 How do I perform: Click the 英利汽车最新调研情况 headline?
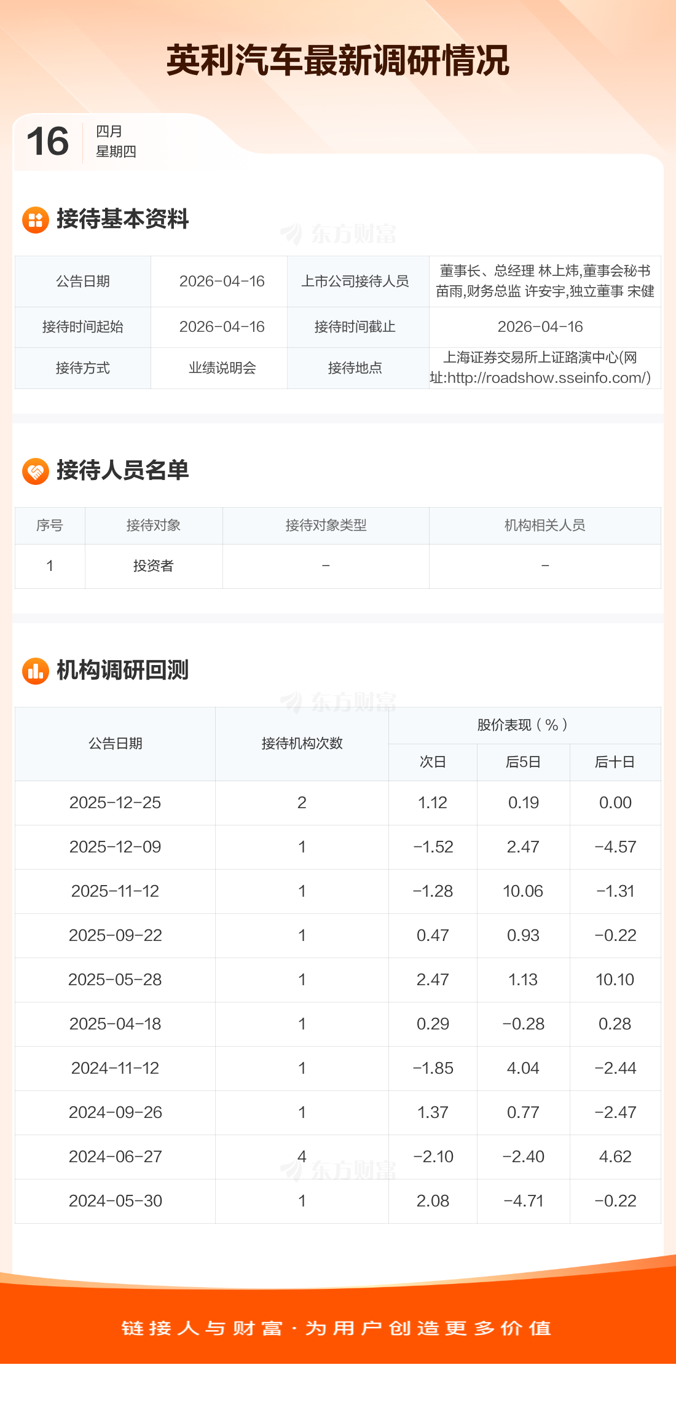point(338,60)
